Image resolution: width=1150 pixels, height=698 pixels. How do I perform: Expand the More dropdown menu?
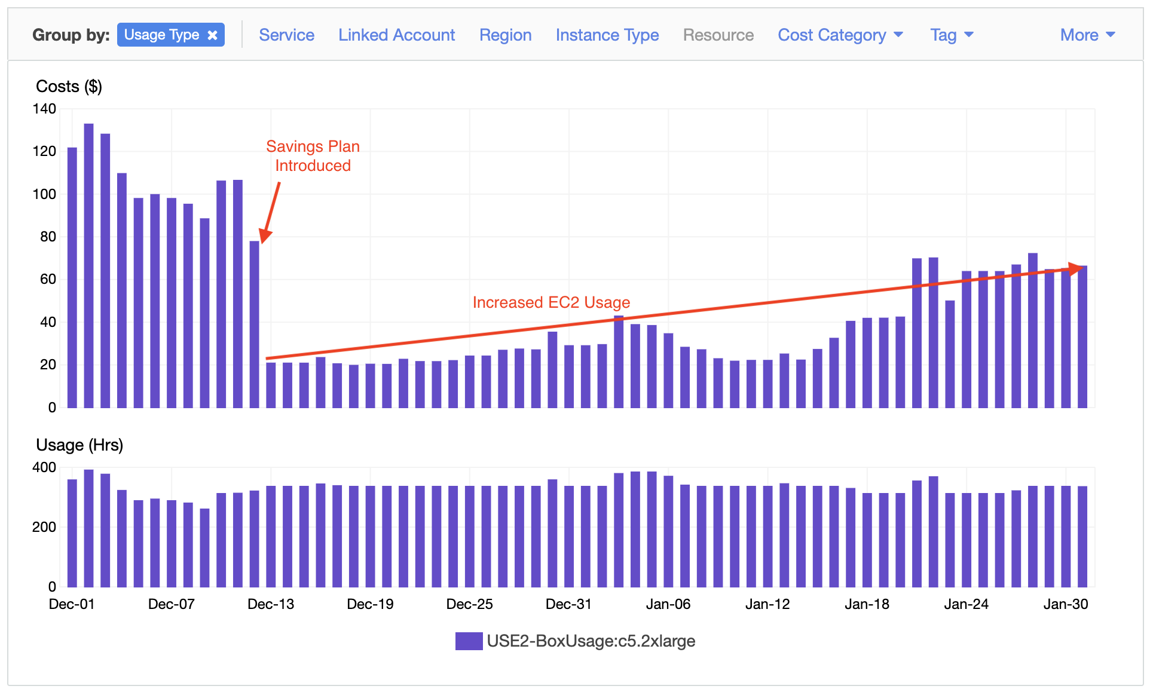click(1087, 35)
